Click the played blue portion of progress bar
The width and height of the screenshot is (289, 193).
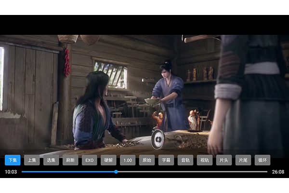click(x=68, y=172)
